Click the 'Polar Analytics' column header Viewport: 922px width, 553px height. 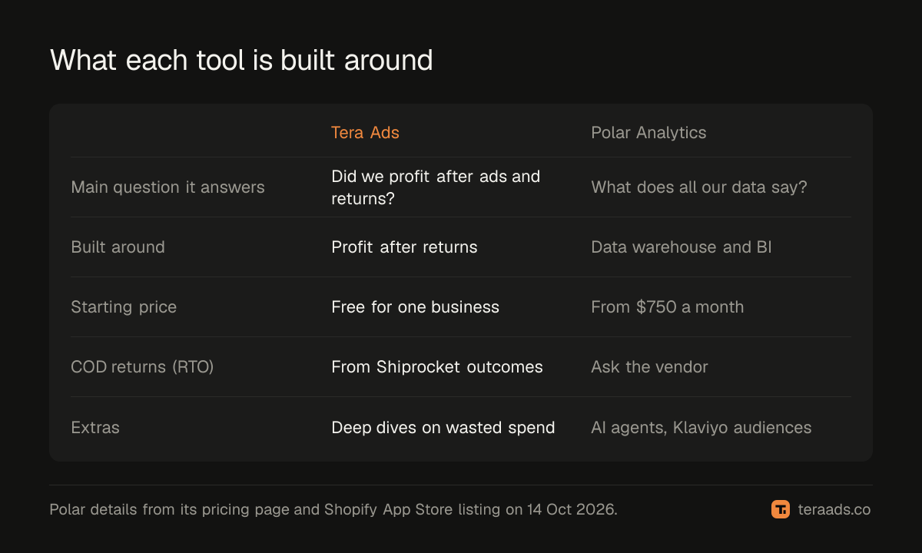coord(648,132)
